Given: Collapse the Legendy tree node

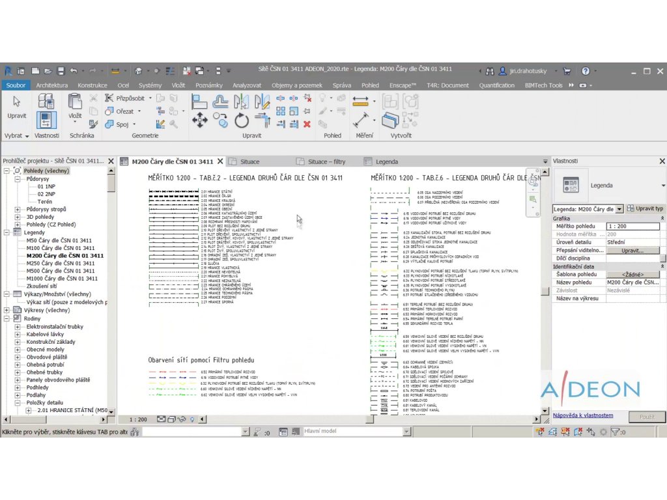Looking at the screenshot, I should coord(7,232).
